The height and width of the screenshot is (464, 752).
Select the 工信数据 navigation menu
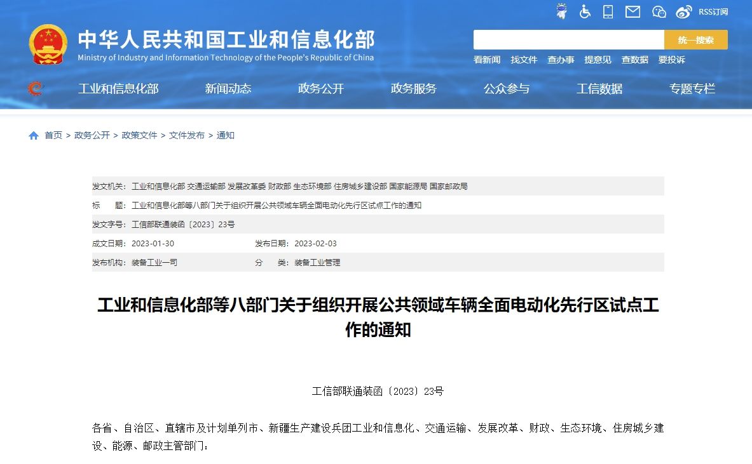[599, 89]
